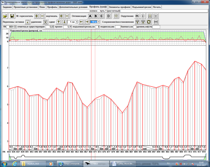Run optimization variant D
210x167 pixels.
coord(109,16)
